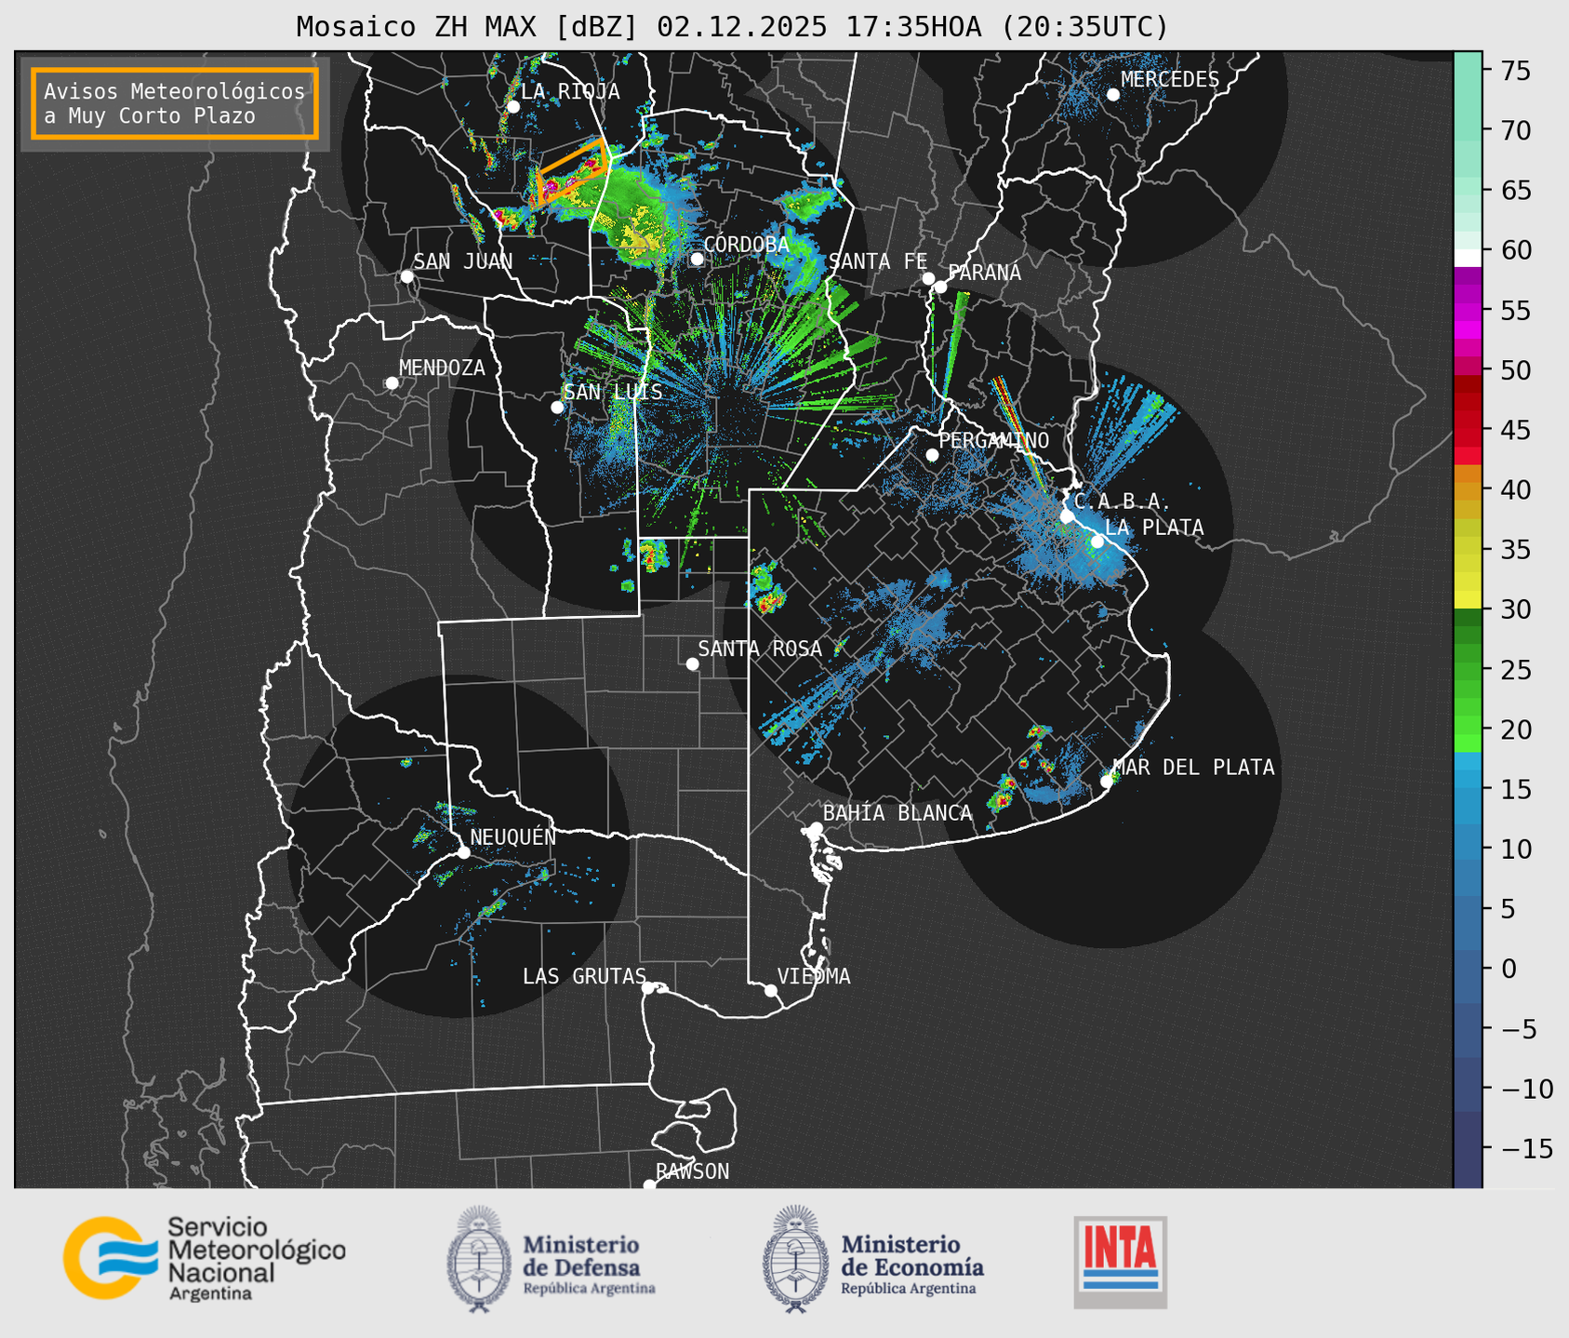The height and width of the screenshot is (1338, 1569).
Task: Click the Mosaico ZH MAX title text
Action: tap(732, 26)
